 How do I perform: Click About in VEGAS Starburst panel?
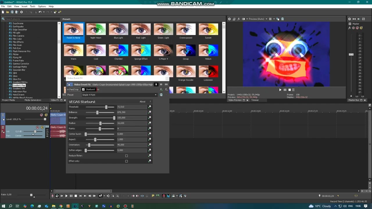coord(142,102)
